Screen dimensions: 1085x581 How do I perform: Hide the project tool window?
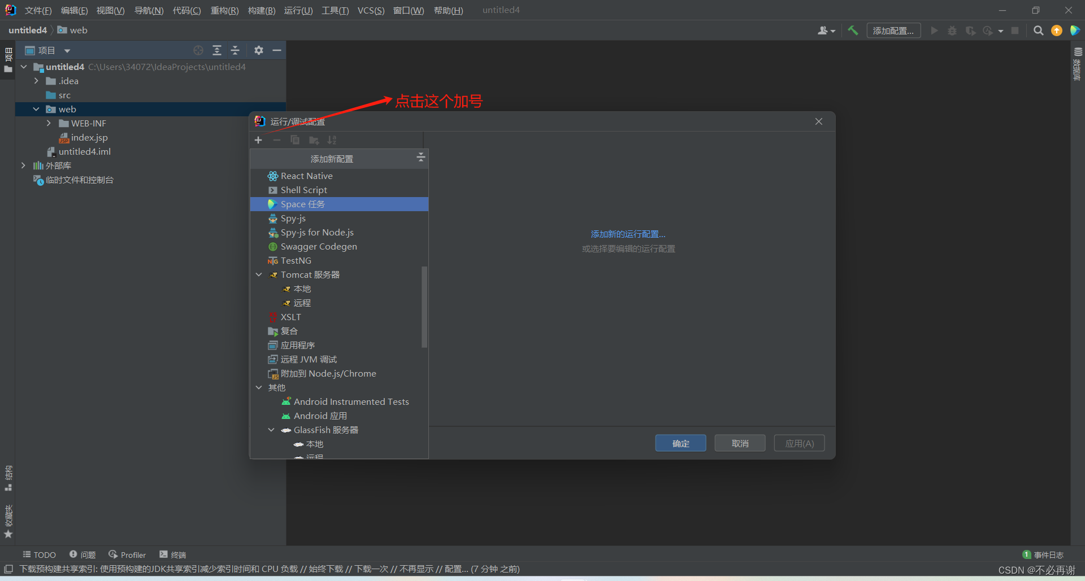point(277,50)
